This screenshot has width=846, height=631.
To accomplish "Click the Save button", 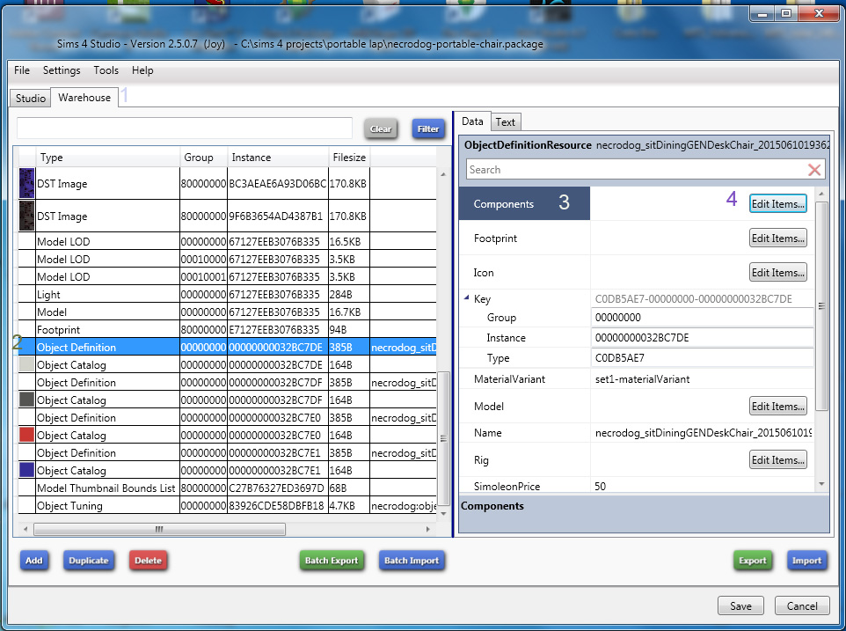I will coord(740,605).
